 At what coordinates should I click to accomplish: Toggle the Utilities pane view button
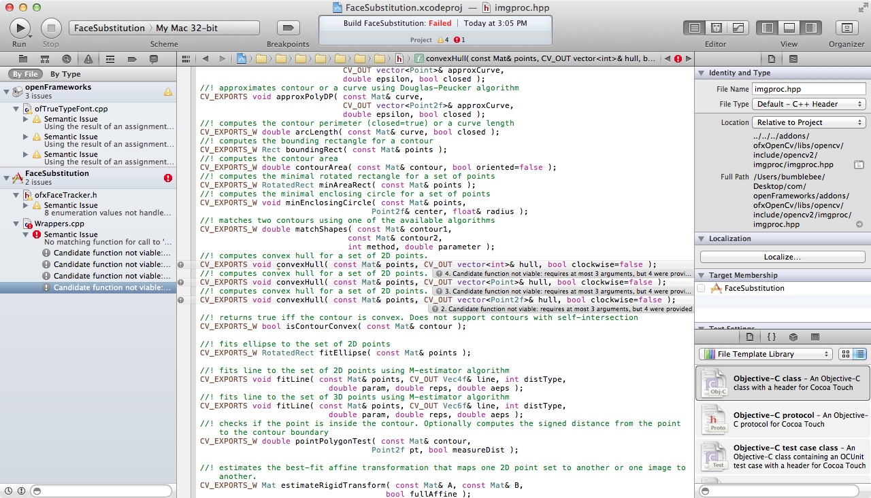point(810,28)
